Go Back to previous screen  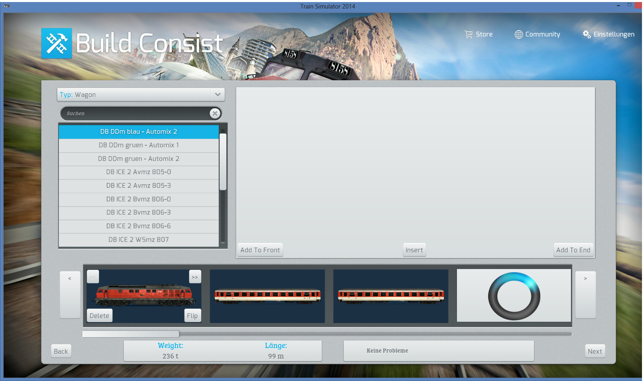[x=61, y=351]
